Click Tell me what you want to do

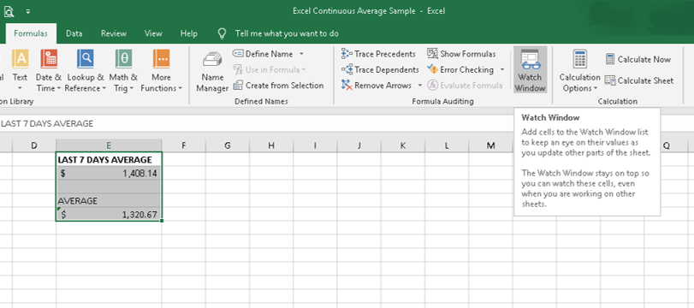point(287,33)
